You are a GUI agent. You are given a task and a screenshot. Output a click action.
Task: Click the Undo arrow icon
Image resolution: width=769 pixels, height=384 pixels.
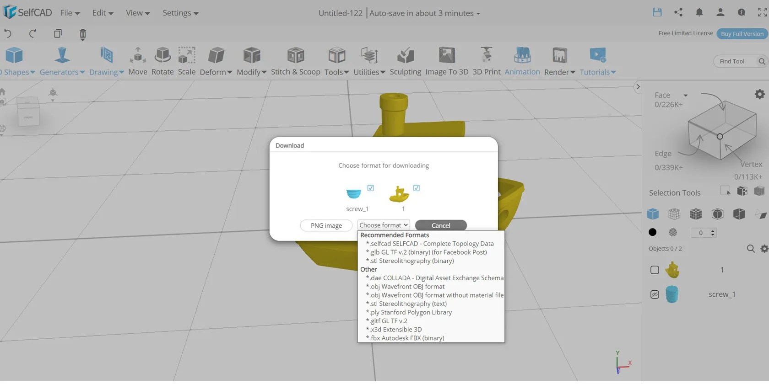7,33
